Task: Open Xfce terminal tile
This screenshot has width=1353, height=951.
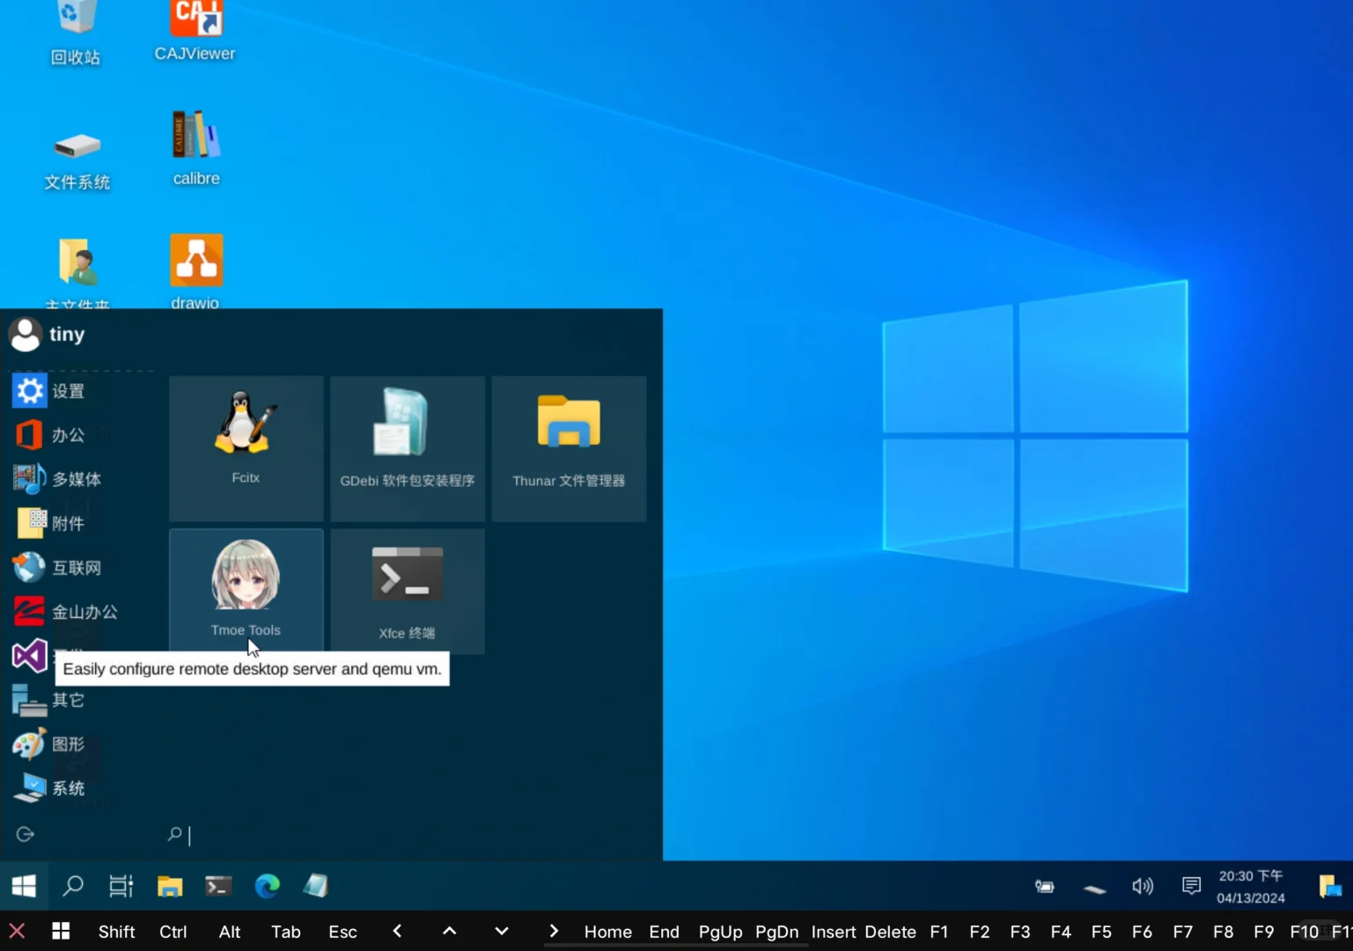Action: click(408, 591)
